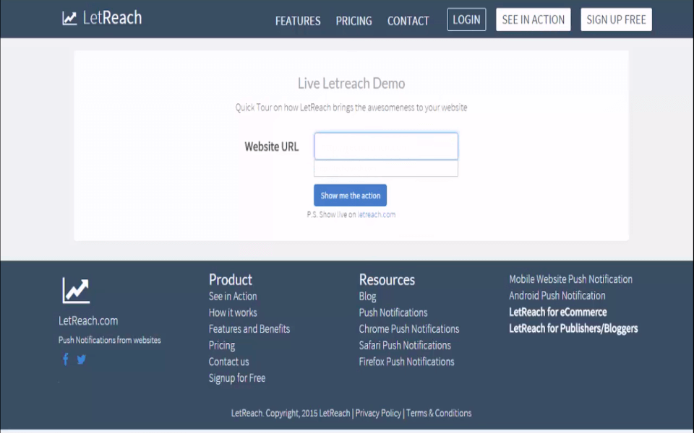Open Features and Benefits footer link
694x433 pixels.
pyautogui.click(x=249, y=329)
